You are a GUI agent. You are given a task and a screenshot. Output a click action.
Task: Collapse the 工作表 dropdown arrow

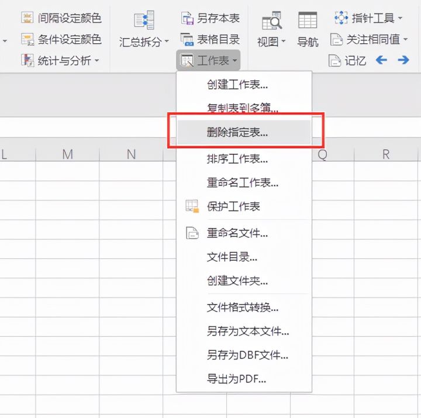pyautogui.click(x=234, y=60)
